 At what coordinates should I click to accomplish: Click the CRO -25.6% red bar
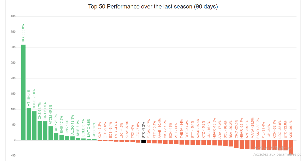236,144
